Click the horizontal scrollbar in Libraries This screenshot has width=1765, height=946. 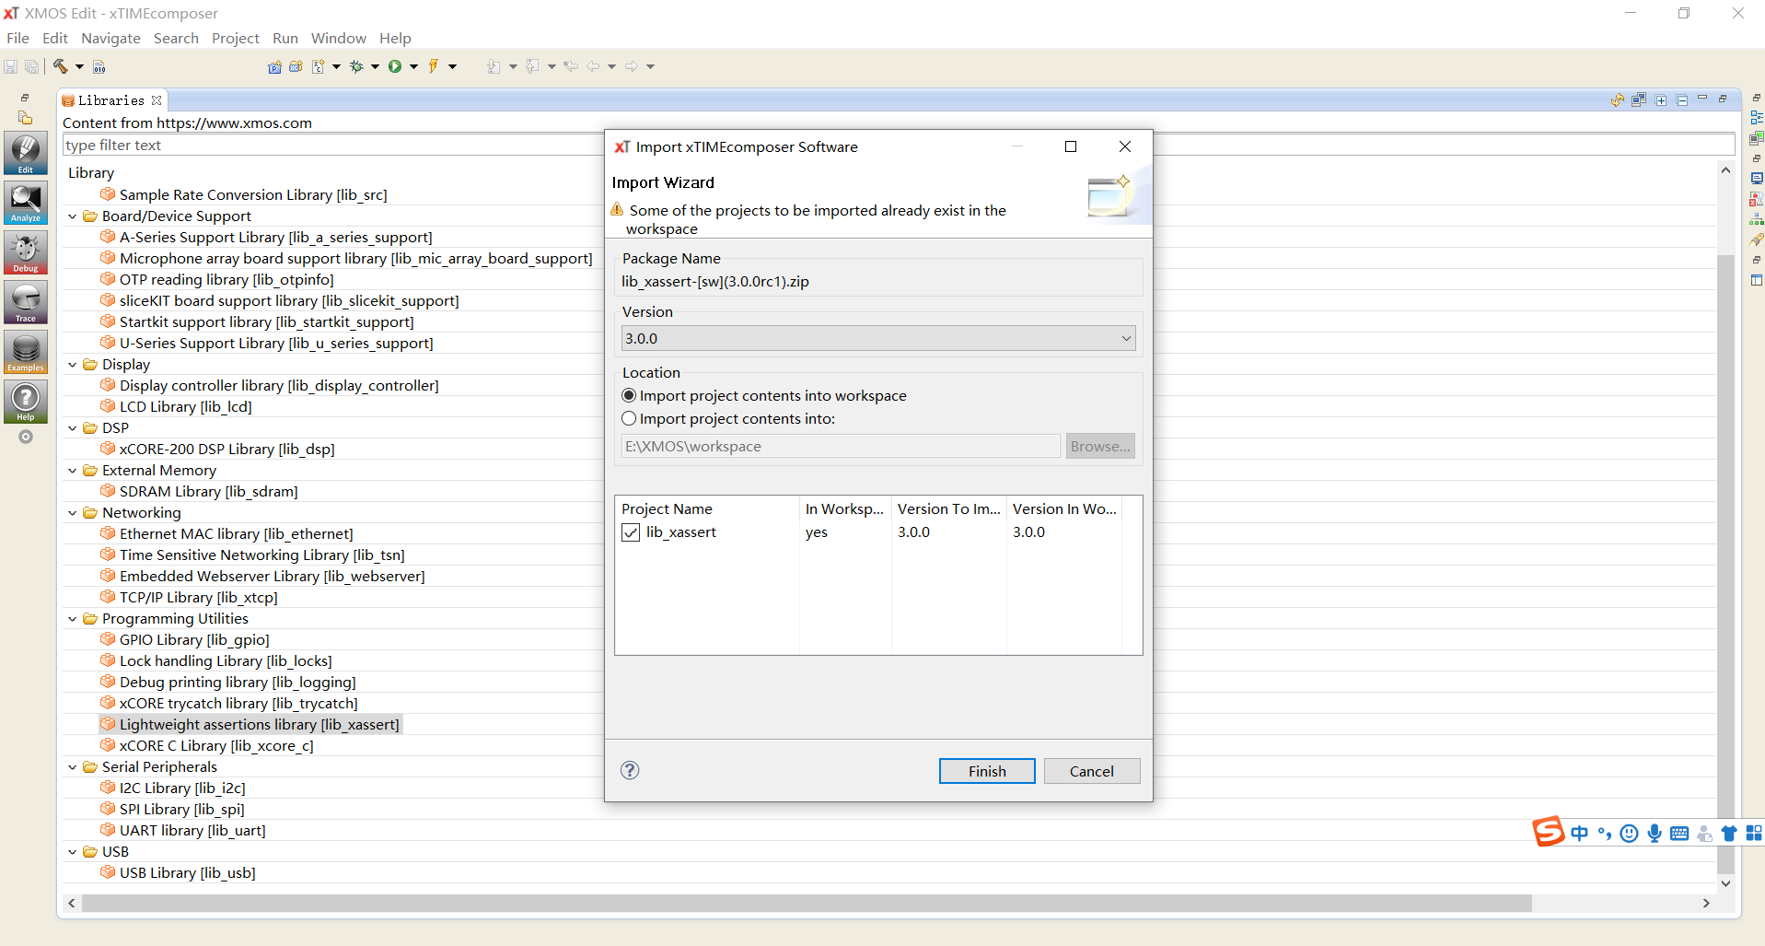coord(807,904)
